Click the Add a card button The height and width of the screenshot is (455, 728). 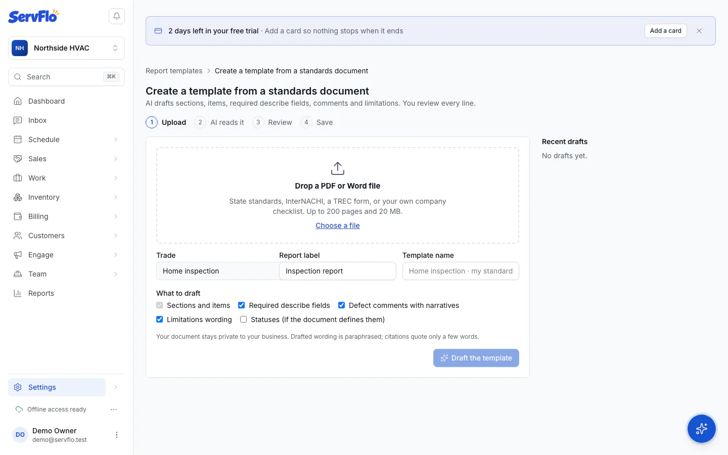[666, 31]
